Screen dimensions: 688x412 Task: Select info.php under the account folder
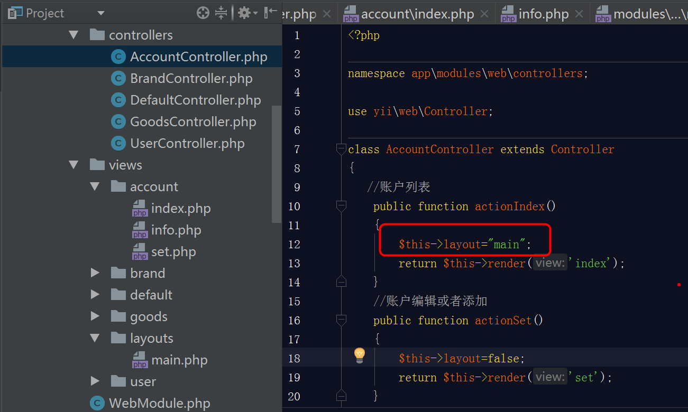[x=176, y=230]
